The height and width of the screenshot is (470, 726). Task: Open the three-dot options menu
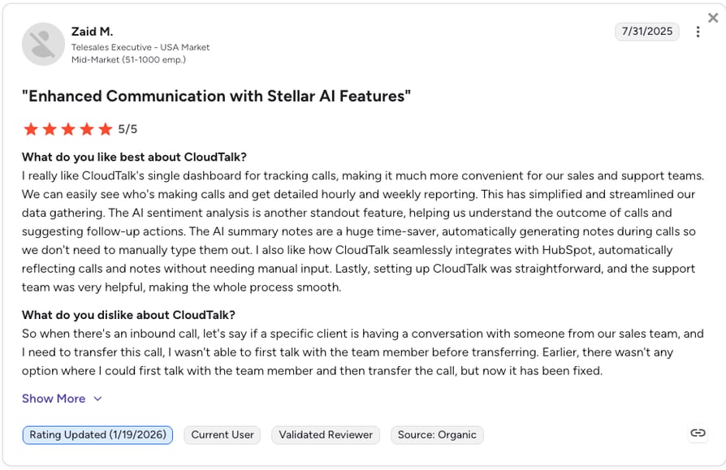698,32
